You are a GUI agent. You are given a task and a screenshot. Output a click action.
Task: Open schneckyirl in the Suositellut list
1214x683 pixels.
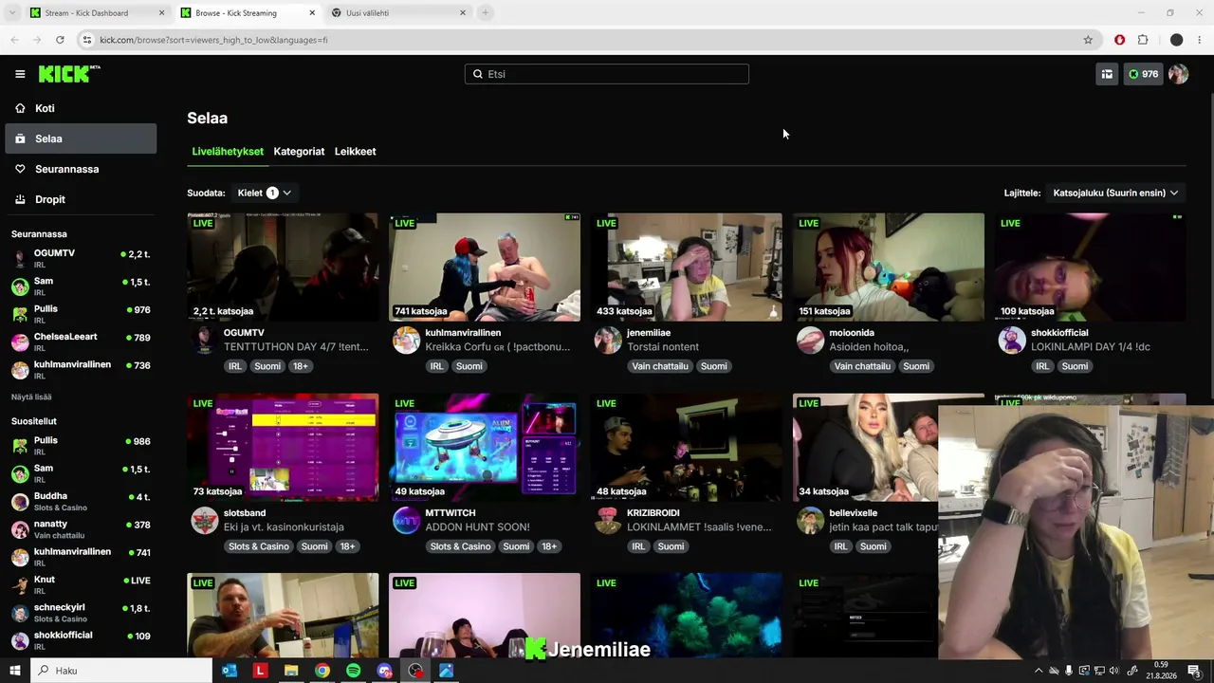(81, 612)
